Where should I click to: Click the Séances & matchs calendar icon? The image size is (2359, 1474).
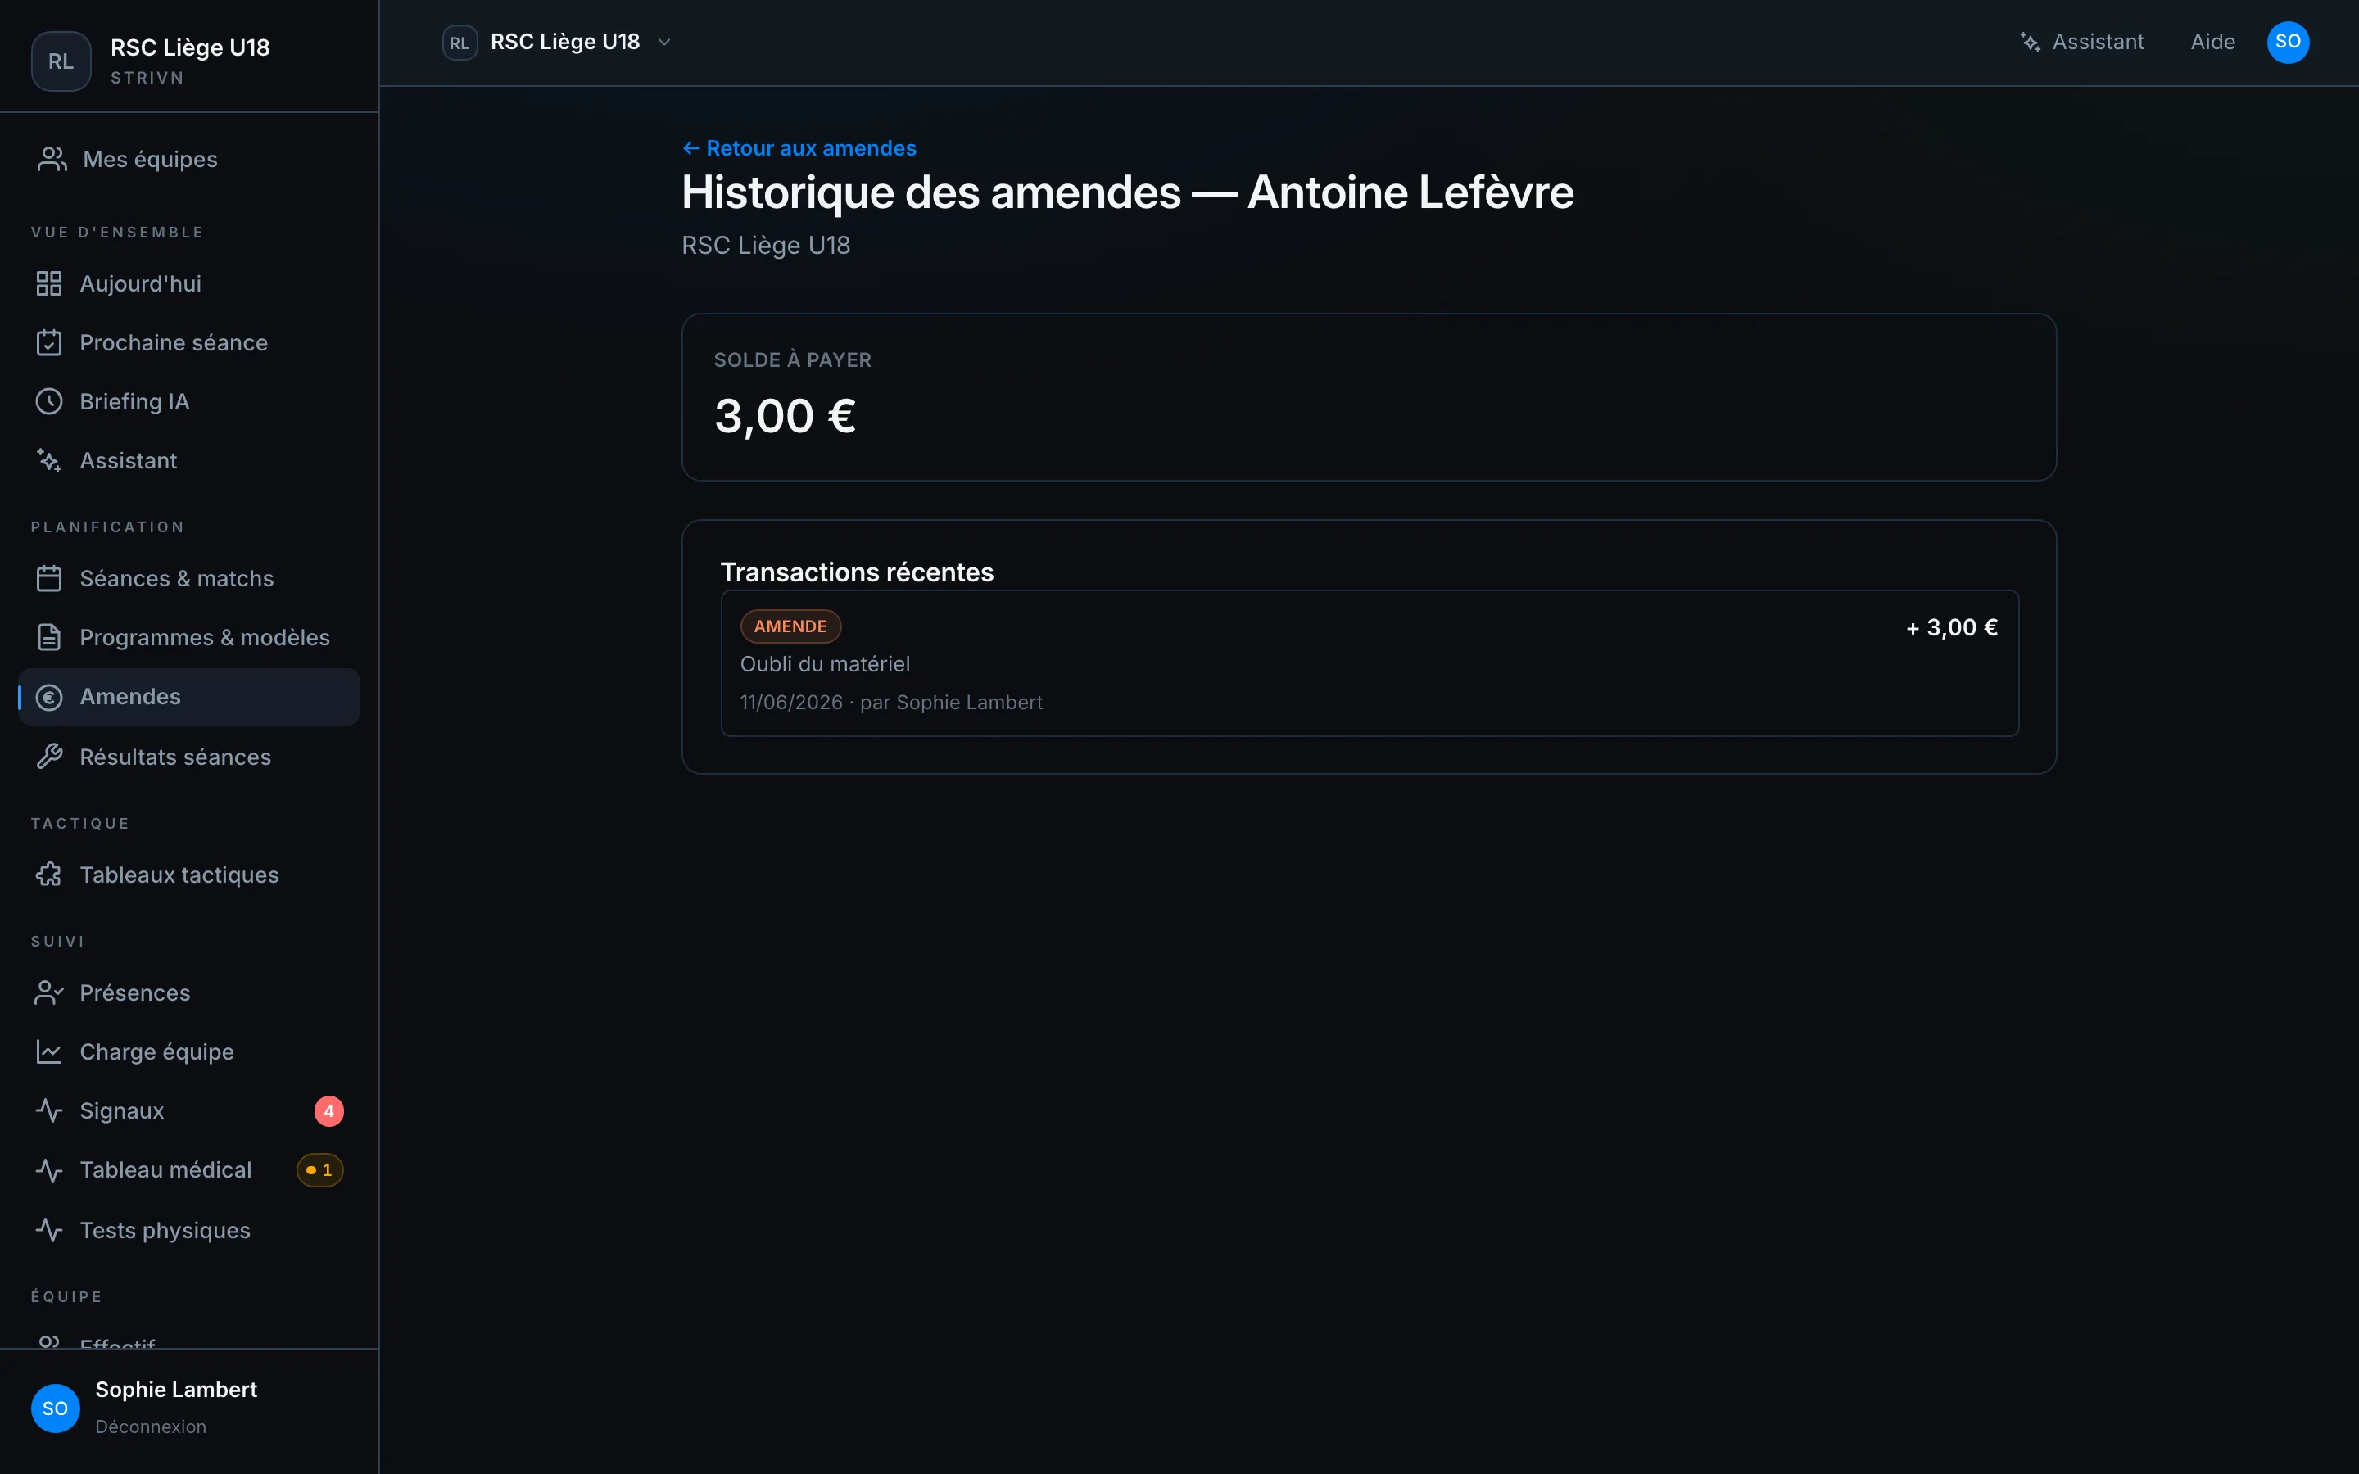click(49, 578)
